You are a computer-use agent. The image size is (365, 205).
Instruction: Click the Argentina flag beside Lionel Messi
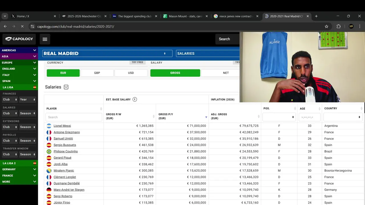[49, 126]
